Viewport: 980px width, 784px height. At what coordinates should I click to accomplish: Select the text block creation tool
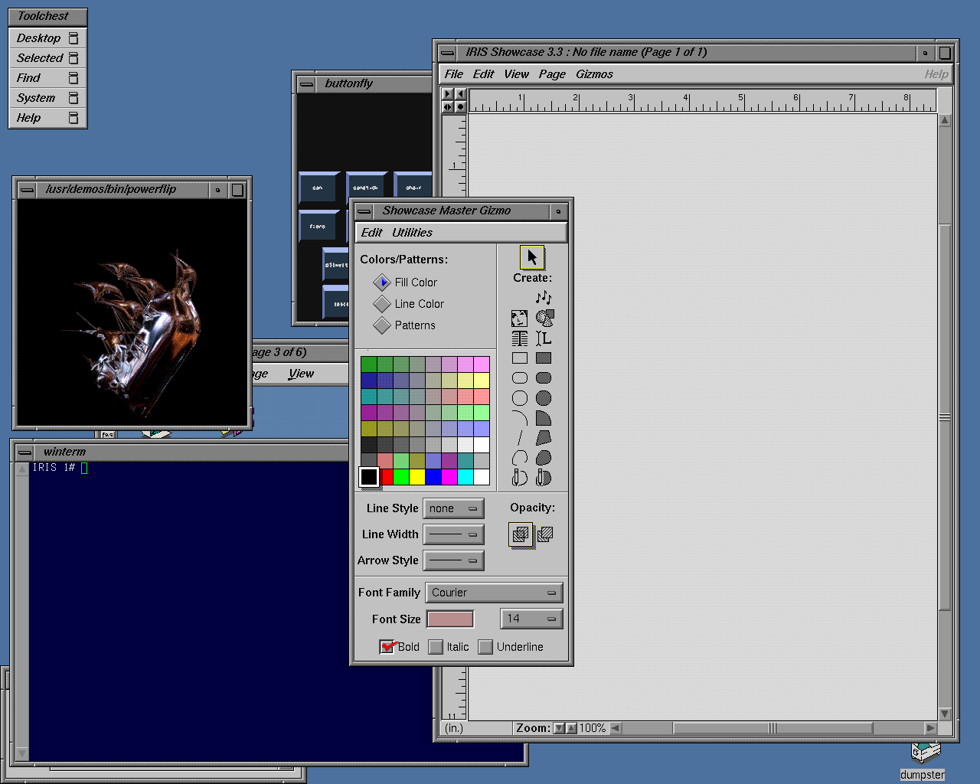519,338
